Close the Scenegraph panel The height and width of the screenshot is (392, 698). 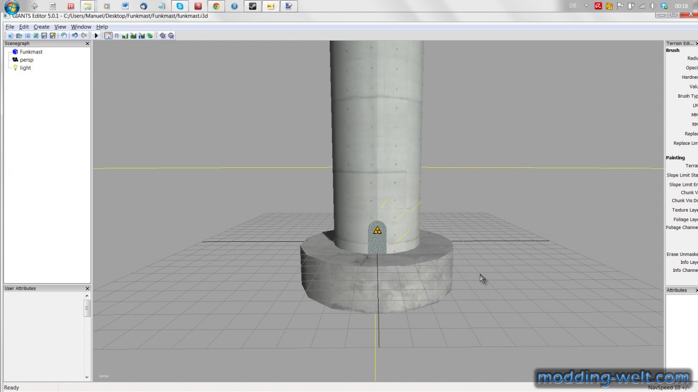(88, 43)
